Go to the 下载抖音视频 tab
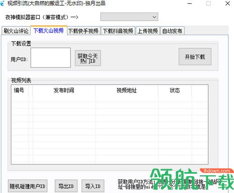This screenshot has width=234, height=193. pyautogui.click(x=118, y=31)
